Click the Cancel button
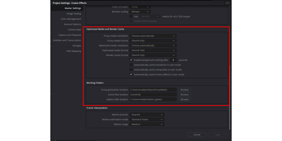 click(x=197, y=135)
